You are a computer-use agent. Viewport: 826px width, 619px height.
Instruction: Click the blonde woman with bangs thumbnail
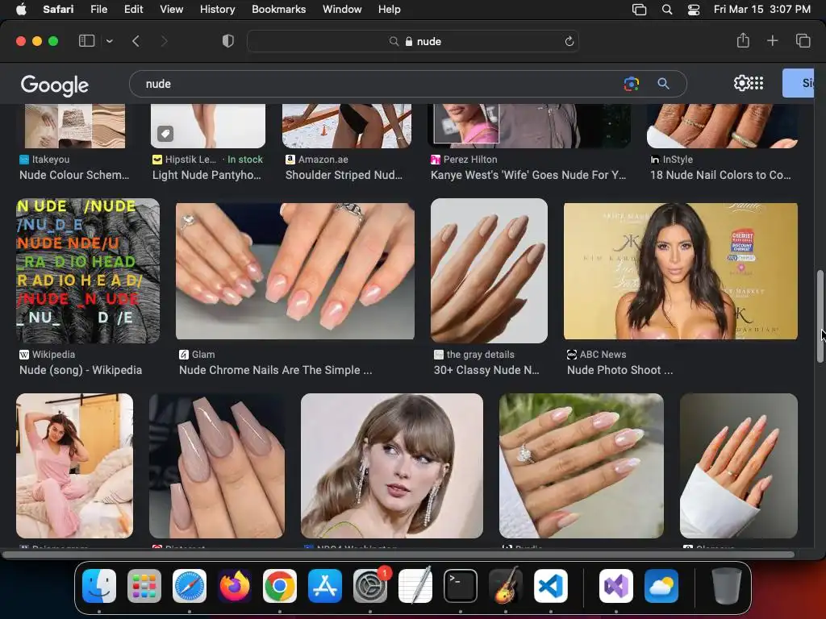pos(391,465)
